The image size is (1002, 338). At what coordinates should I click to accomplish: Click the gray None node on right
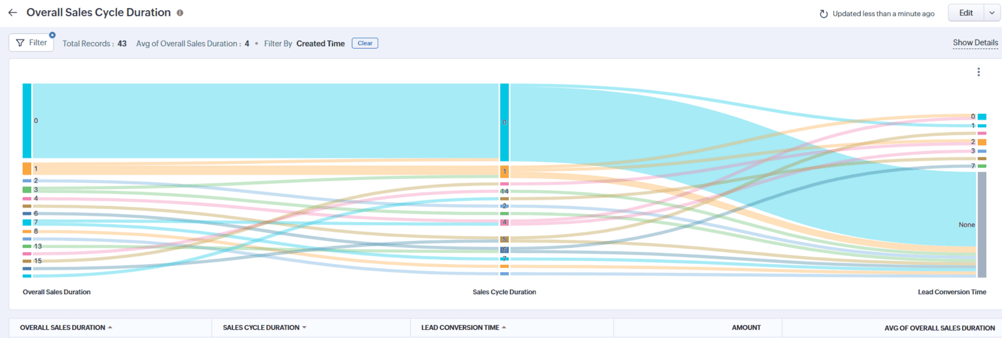(x=982, y=224)
